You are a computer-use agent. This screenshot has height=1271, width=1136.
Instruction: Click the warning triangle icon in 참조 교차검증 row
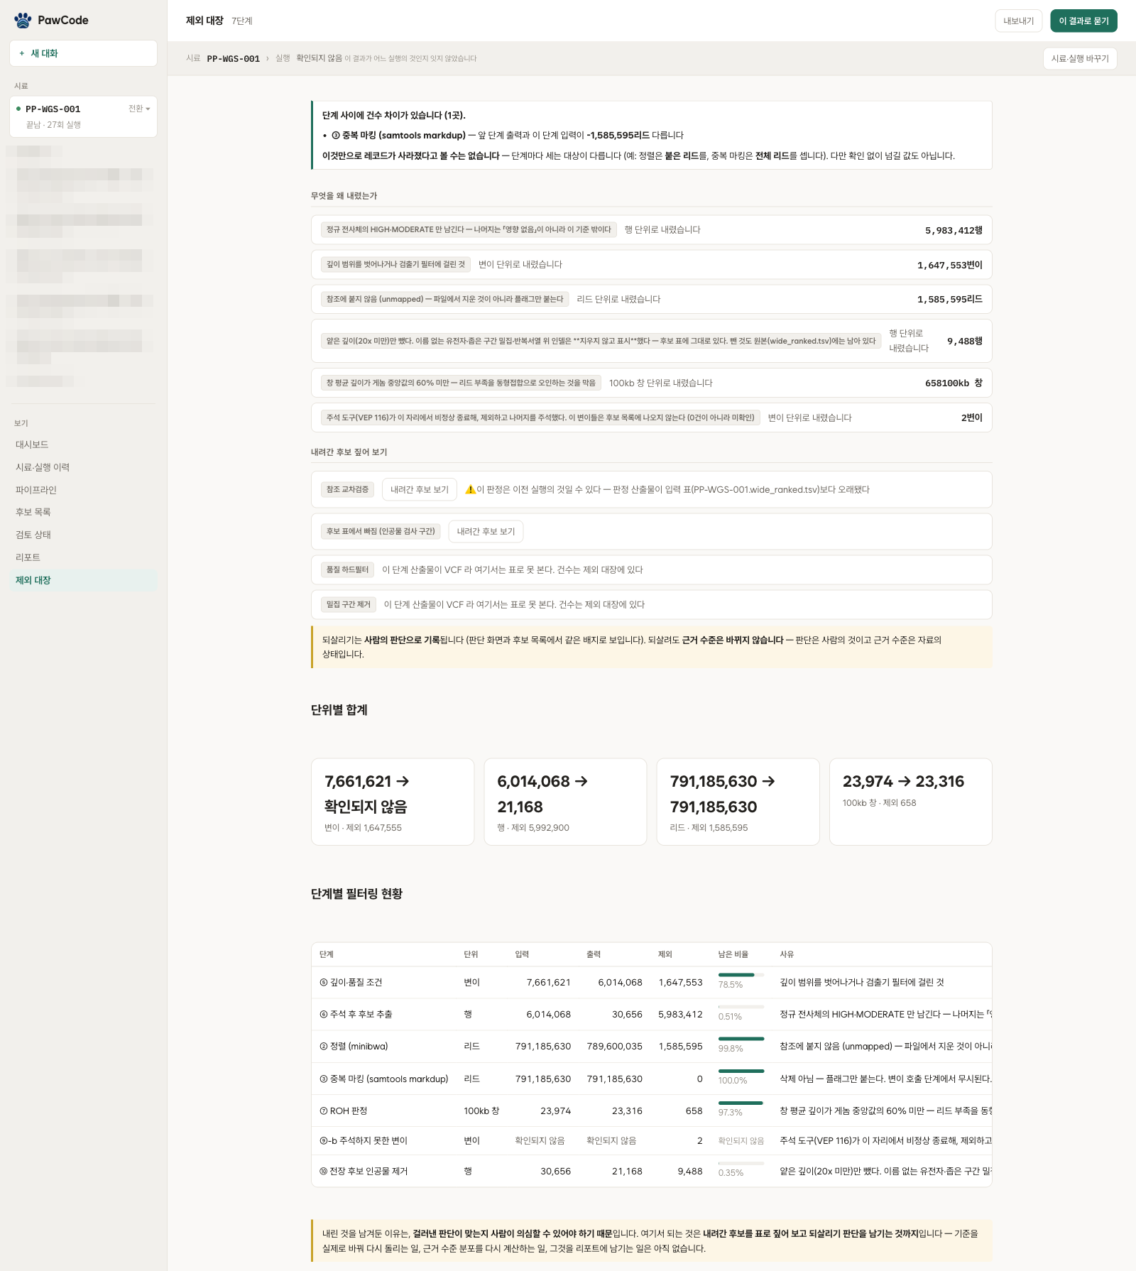(x=470, y=489)
